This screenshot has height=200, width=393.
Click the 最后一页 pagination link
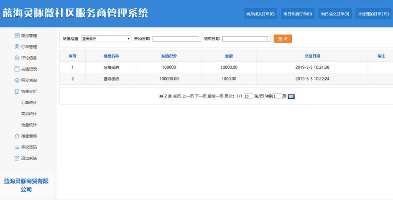coord(216,96)
